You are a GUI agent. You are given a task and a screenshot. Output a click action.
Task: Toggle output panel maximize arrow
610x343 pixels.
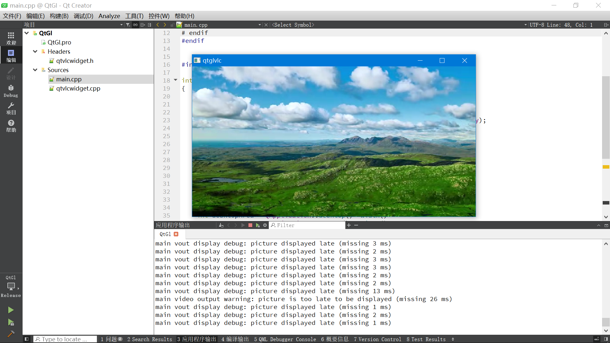(599, 225)
